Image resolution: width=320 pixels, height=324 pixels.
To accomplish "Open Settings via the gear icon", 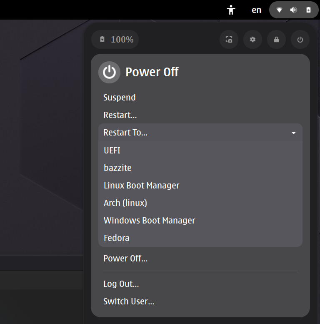I will click(252, 40).
